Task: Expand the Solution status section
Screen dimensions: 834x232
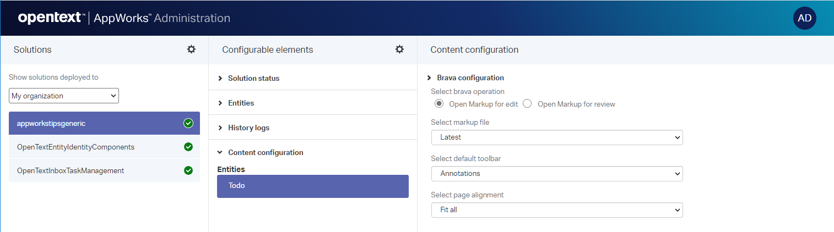Action: (x=253, y=78)
